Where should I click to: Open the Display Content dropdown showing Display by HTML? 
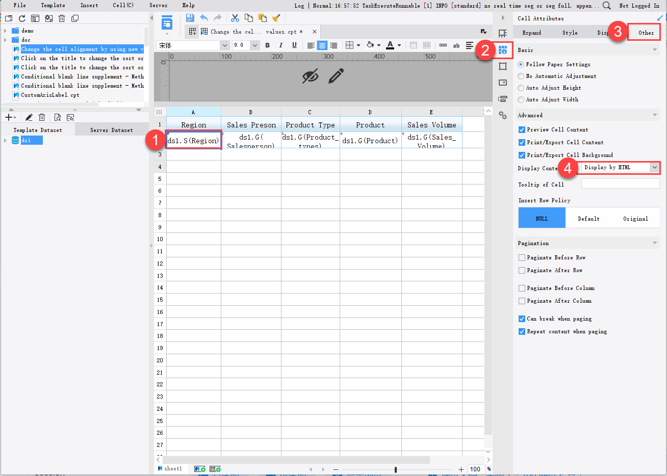point(619,167)
